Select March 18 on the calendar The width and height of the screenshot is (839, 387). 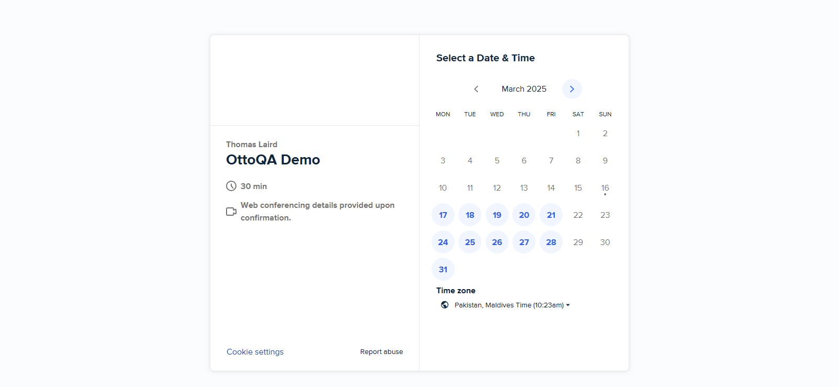(x=470, y=215)
